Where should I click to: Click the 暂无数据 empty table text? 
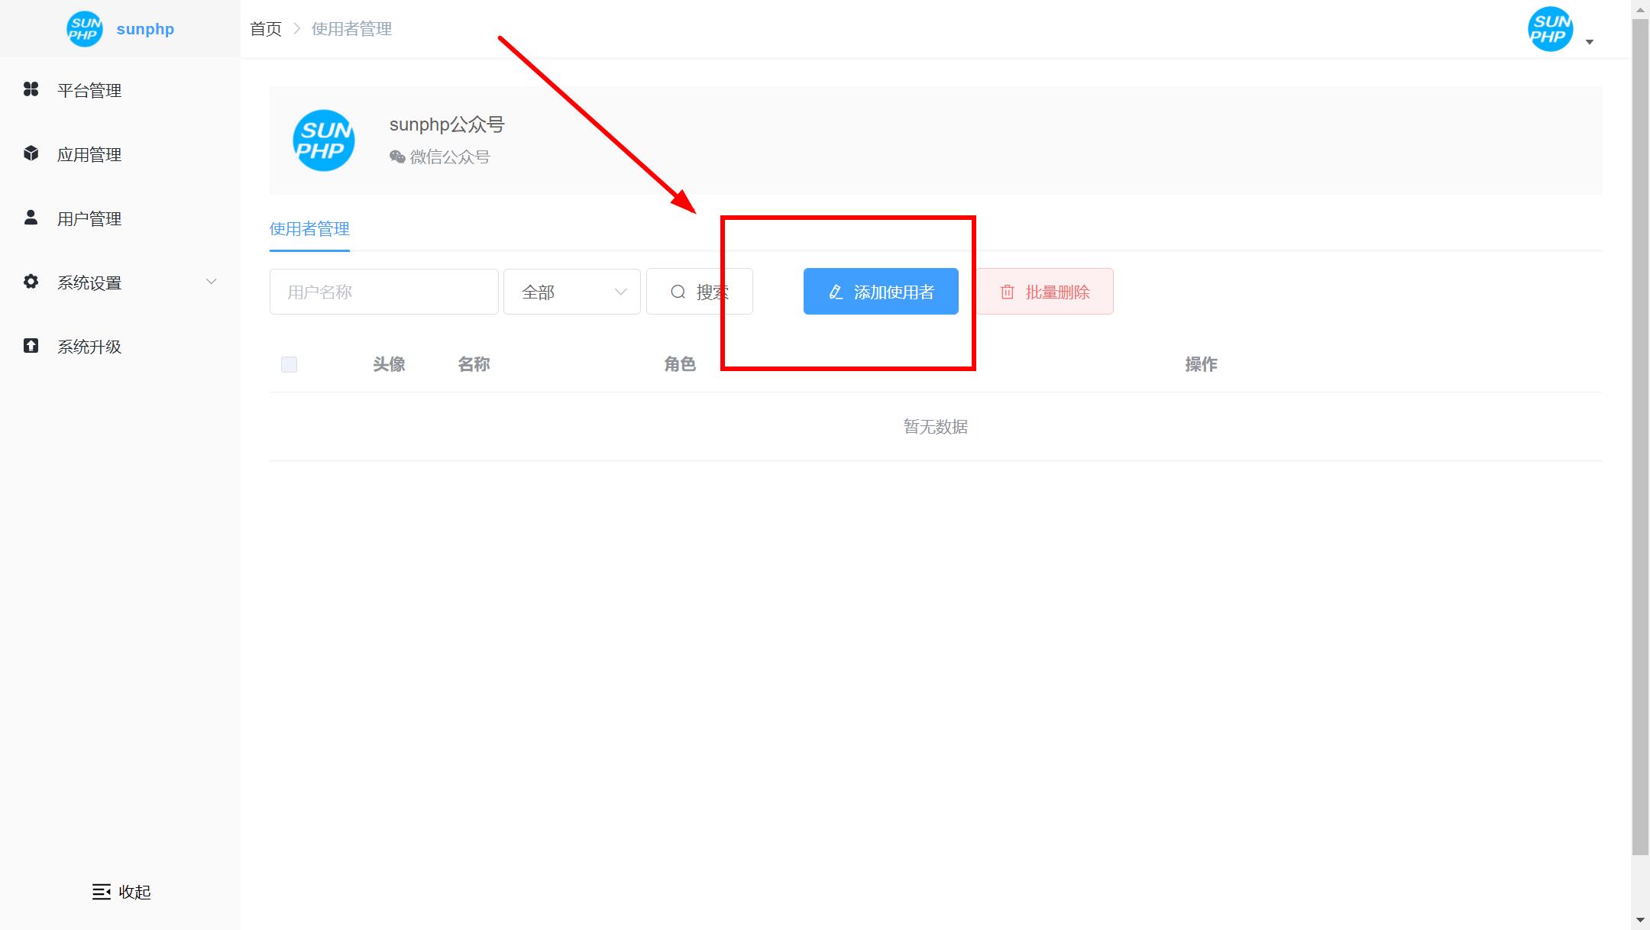click(936, 427)
